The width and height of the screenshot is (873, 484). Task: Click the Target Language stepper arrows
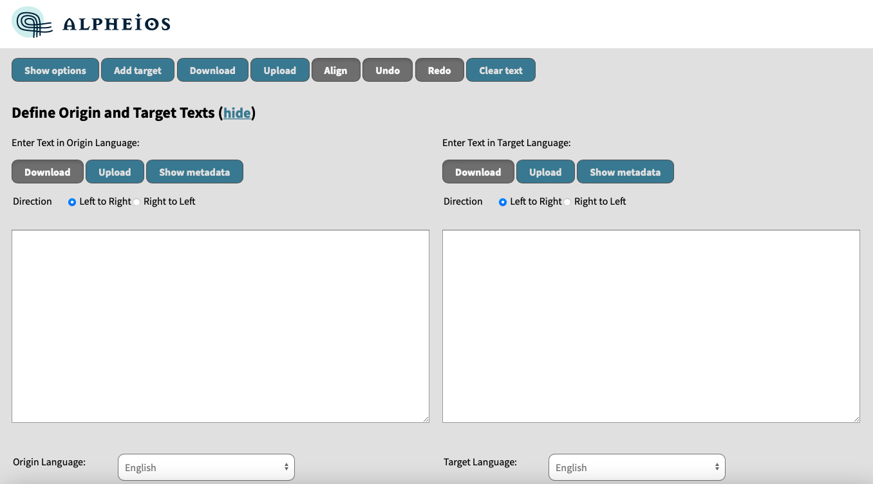pos(717,467)
